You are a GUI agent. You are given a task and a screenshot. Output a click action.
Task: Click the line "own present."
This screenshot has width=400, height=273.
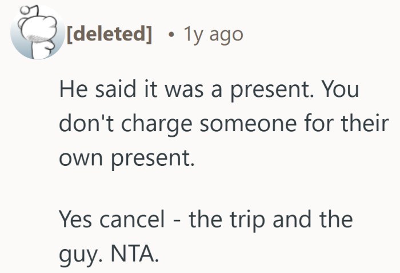127,154
